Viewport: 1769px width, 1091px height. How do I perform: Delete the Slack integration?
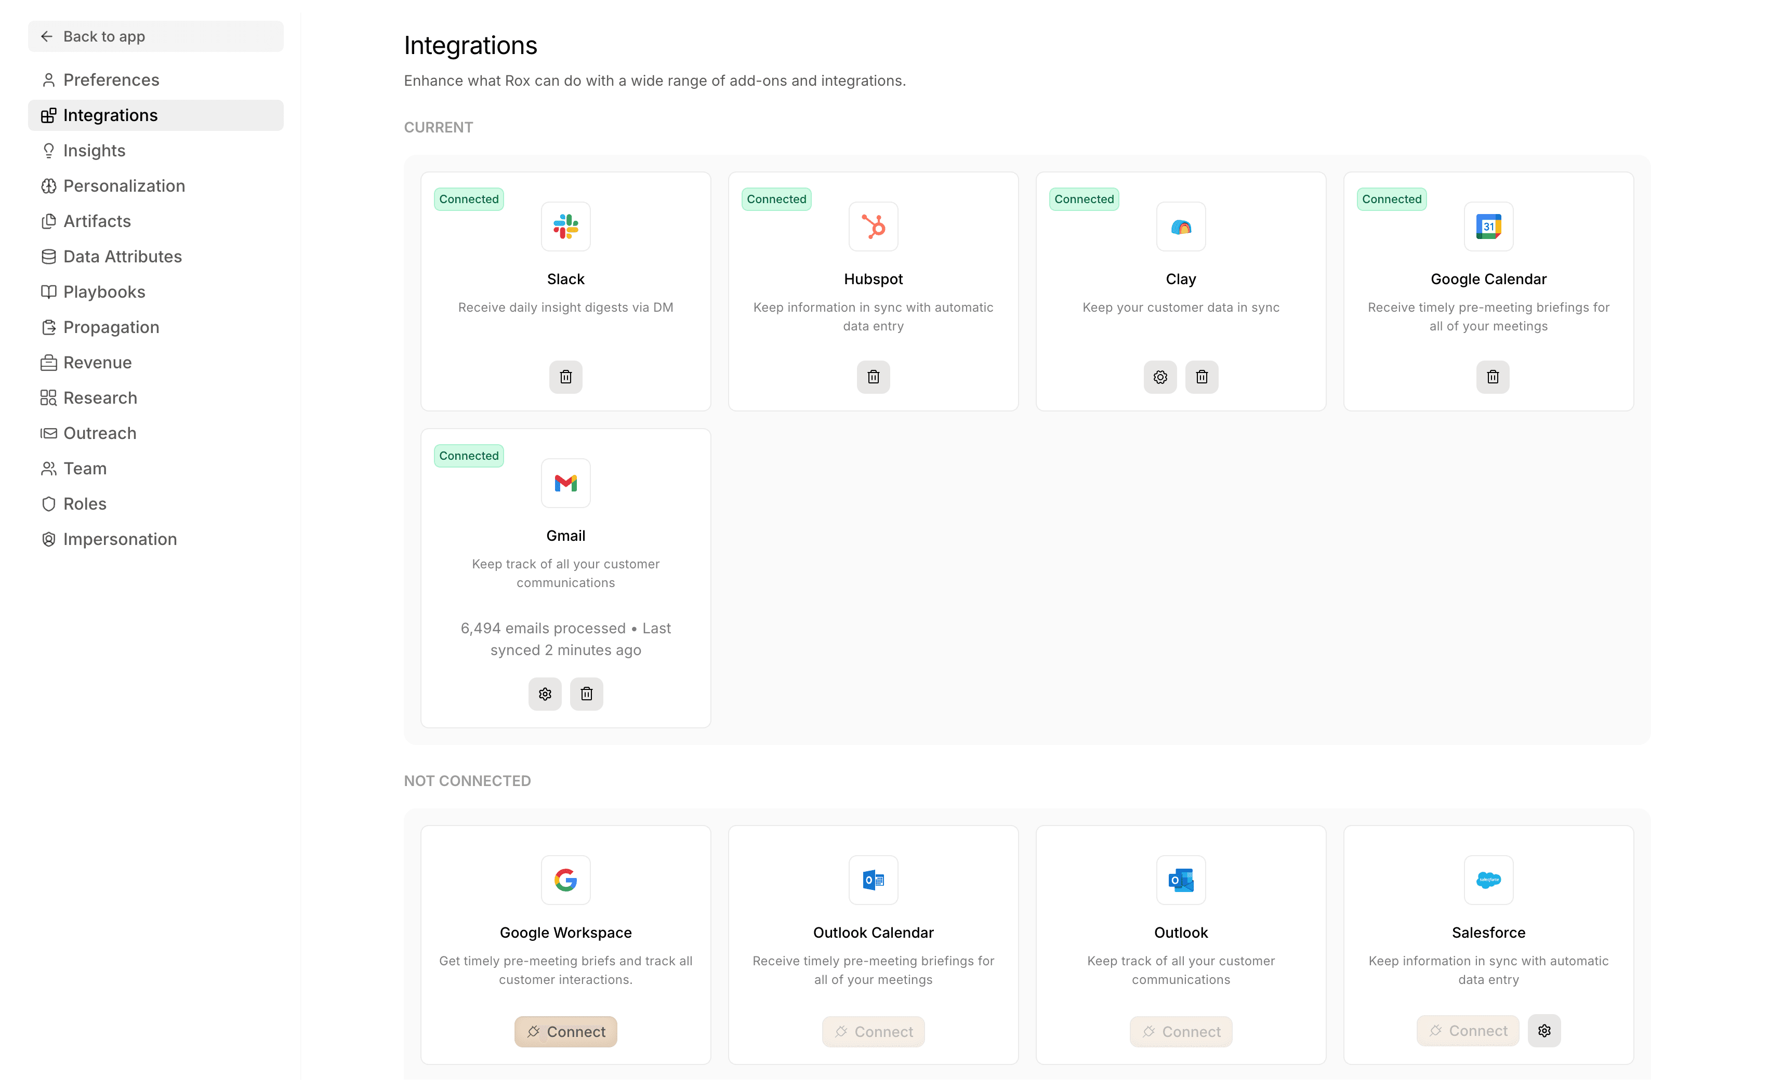[x=565, y=377]
